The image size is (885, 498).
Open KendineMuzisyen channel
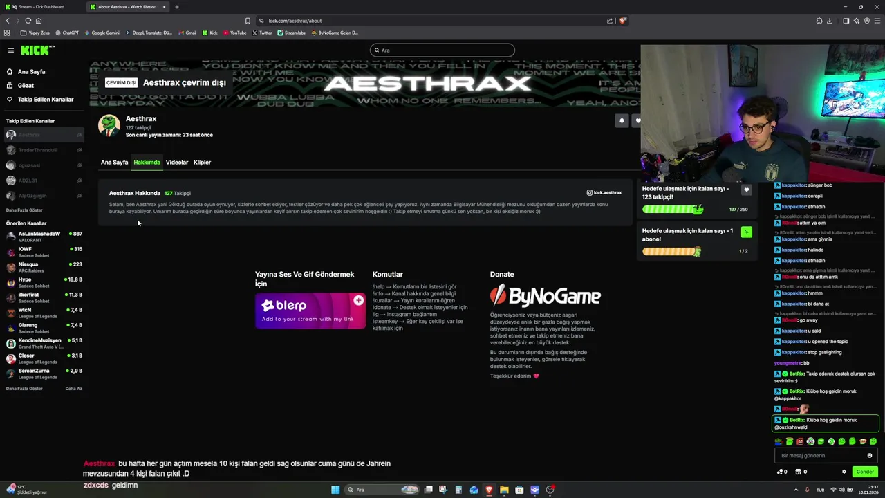[x=44, y=343]
